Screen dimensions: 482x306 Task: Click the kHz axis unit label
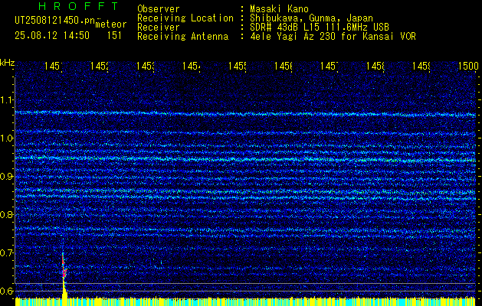pyautogui.click(x=7, y=63)
